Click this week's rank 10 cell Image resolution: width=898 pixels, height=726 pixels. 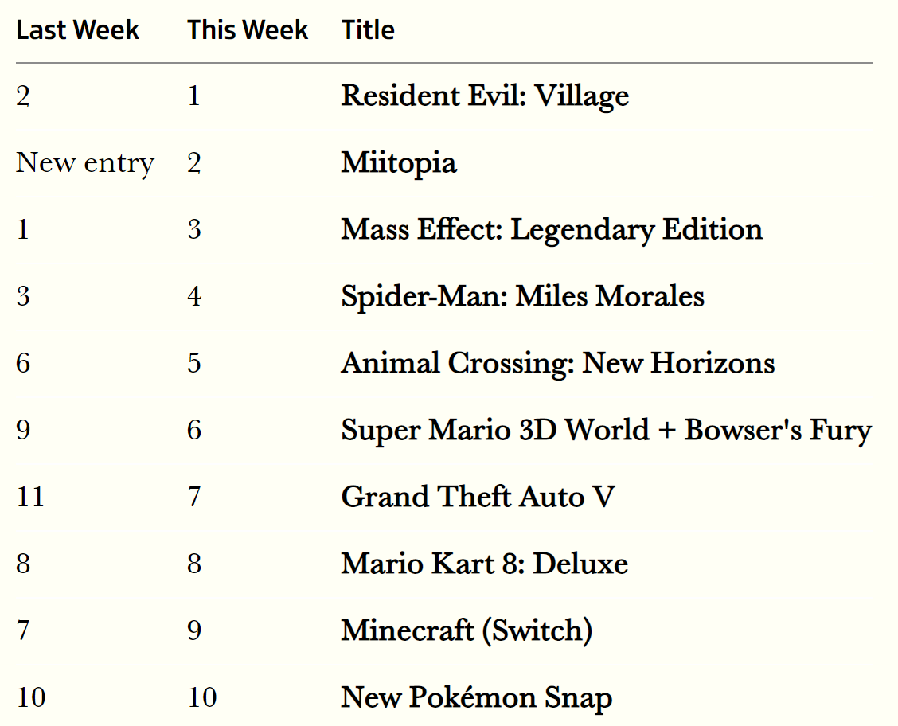(x=202, y=698)
